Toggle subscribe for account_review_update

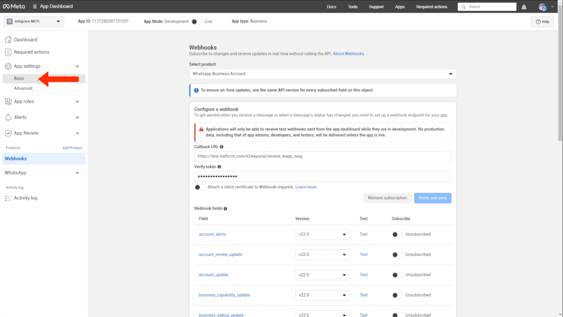pyautogui.click(x=397, y=255)
